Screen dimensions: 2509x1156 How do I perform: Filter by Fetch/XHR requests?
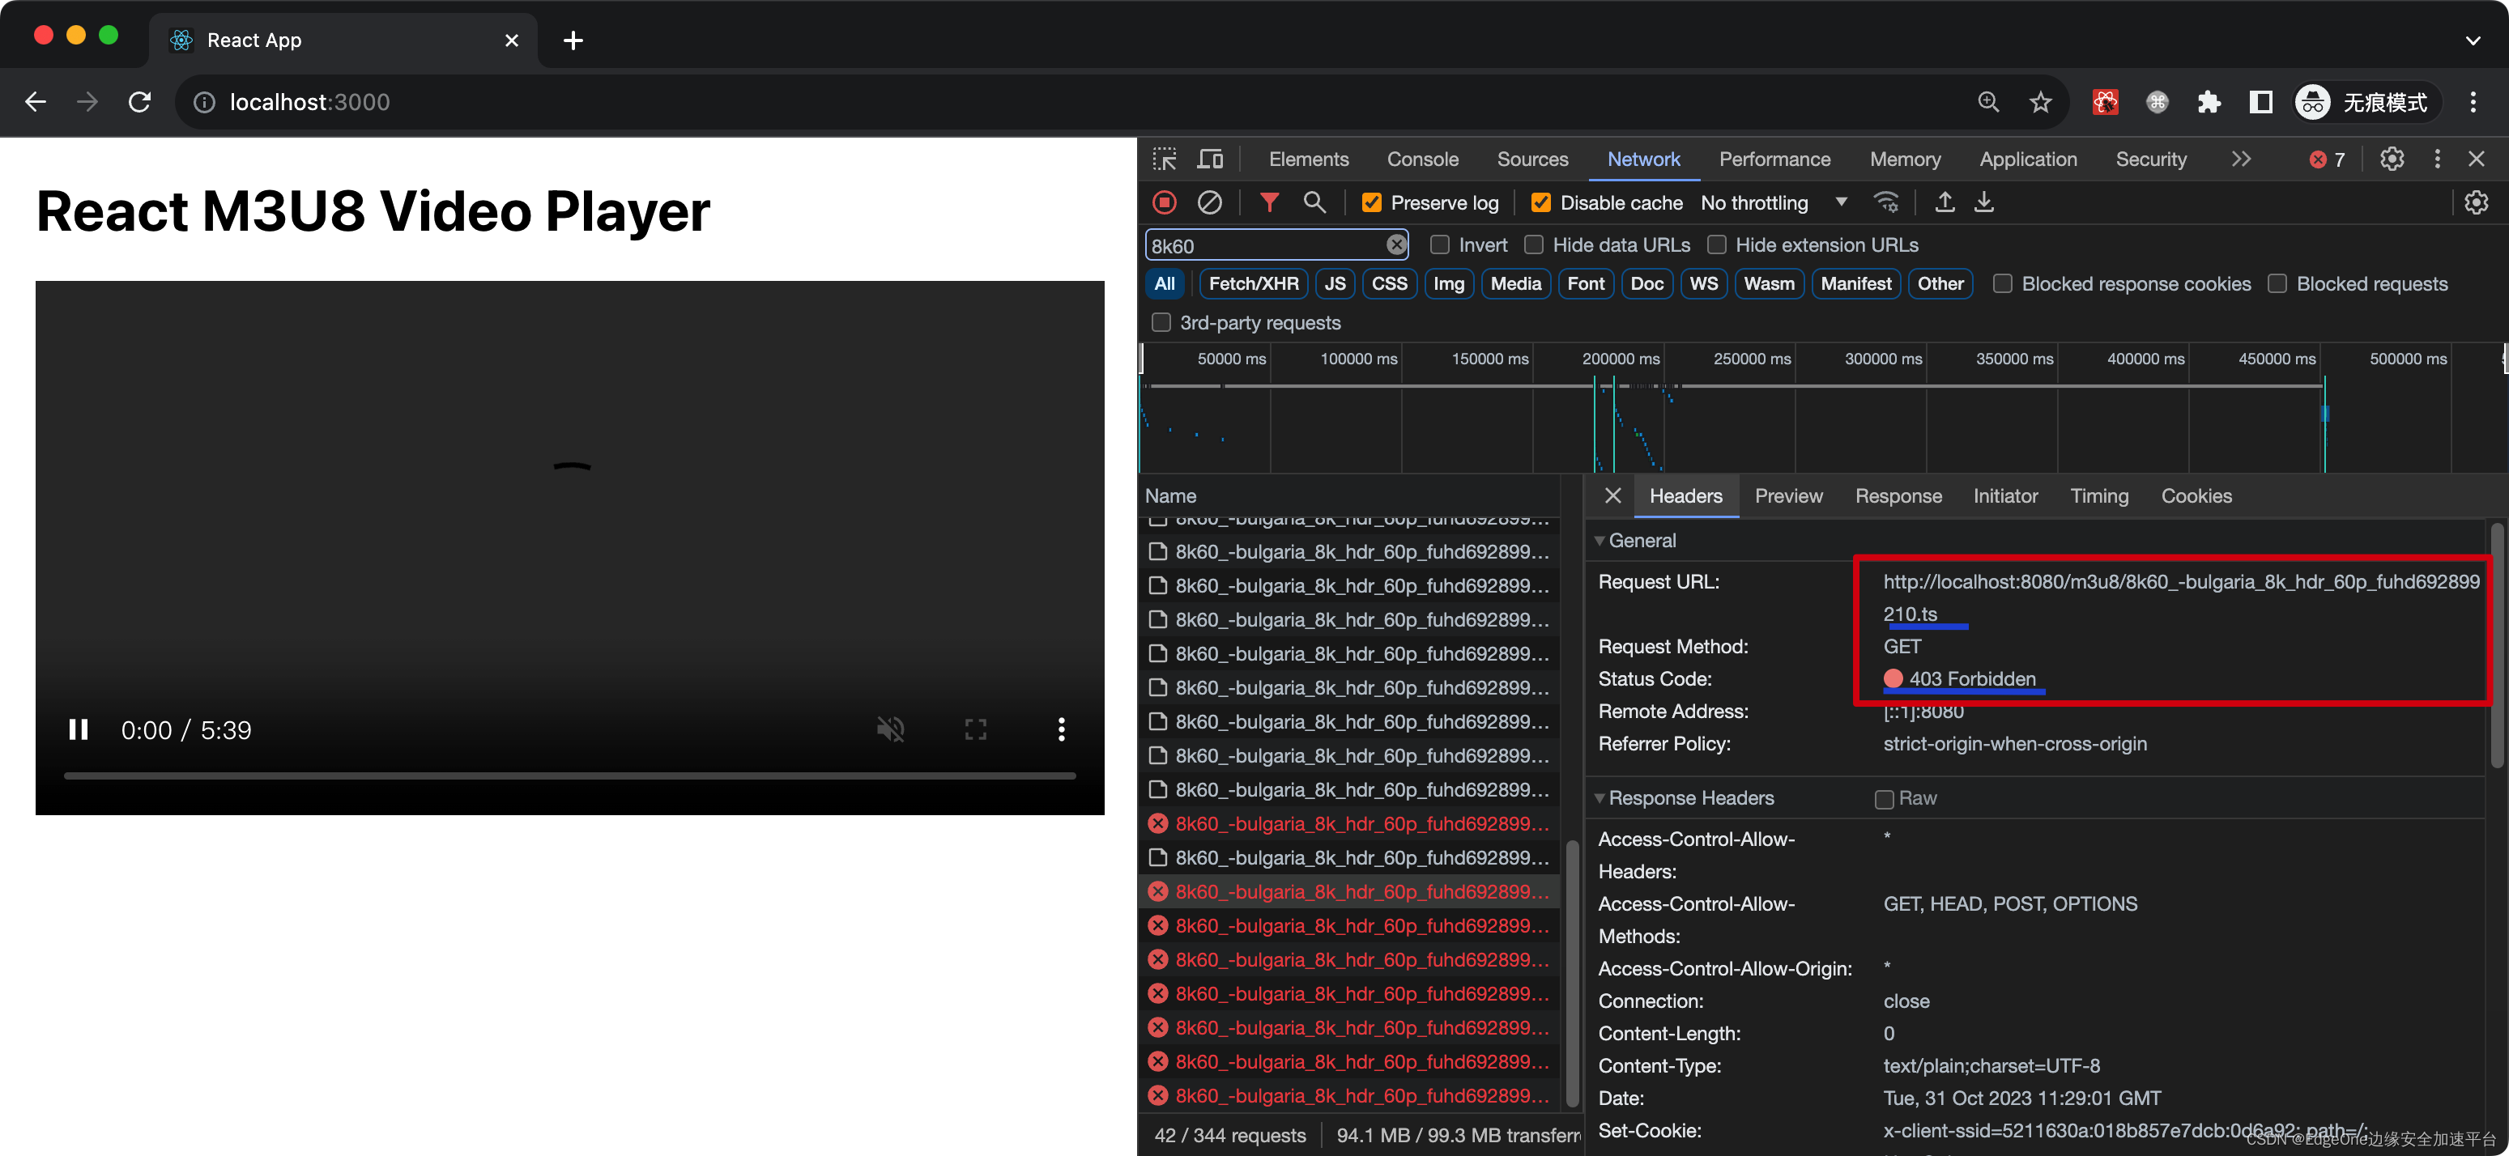click(x=1254, y=284)
